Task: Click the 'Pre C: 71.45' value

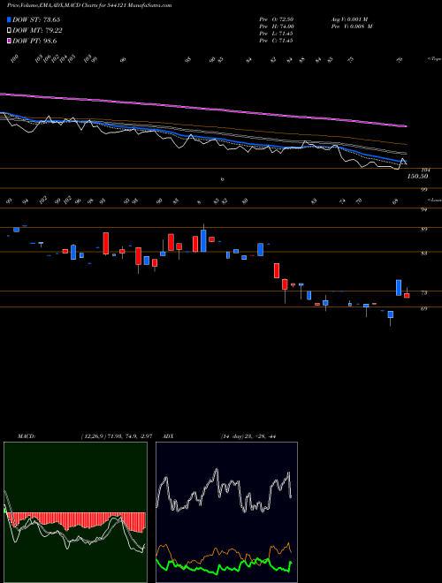Action: click(277, 41)
